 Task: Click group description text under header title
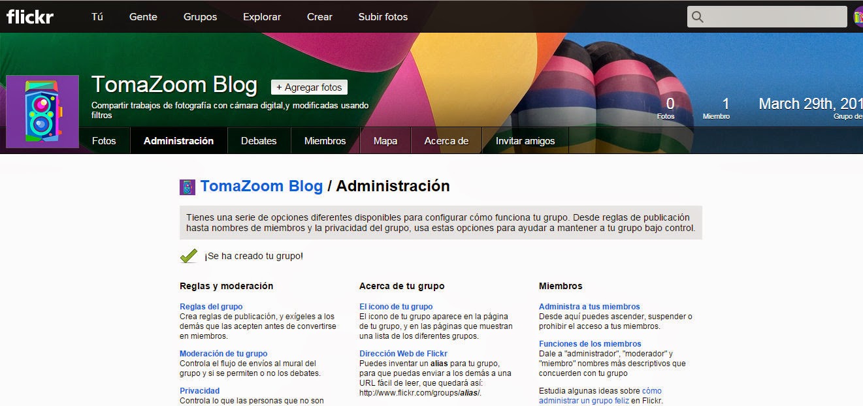click(230, 110)
